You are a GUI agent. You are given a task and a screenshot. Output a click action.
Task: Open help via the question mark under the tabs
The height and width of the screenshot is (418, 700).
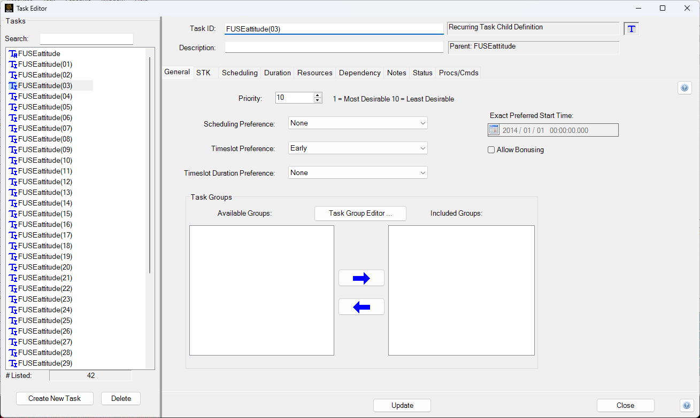click(684, 88)
